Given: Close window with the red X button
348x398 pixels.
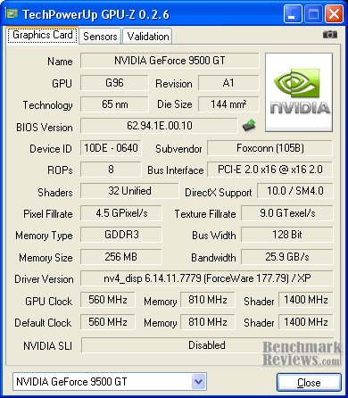Looking at the screenshot, I should 334,13.
